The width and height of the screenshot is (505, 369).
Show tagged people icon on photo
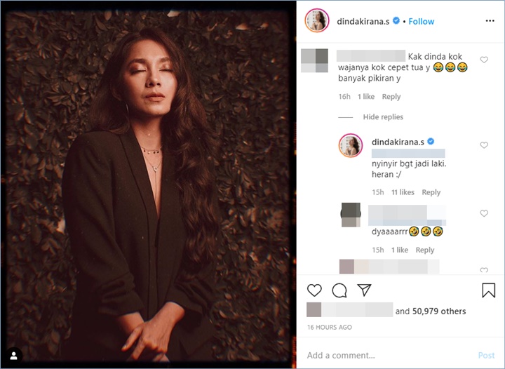pyautogui.click(x=14, y=356)
